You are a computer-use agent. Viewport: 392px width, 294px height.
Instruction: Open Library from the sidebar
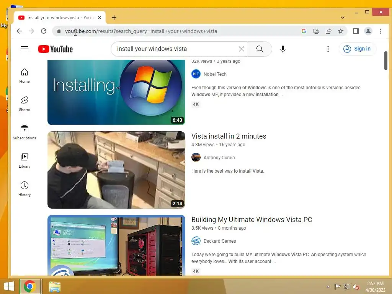24,161
